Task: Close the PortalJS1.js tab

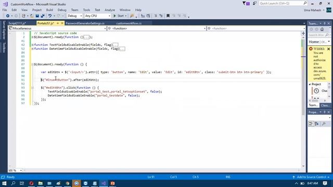Action: (x=62, y=23)
